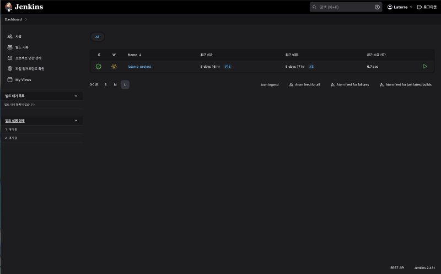Open last successful build #13
Image resolution: width=441 pixels, height=274 pixels.
click(228, 67)
